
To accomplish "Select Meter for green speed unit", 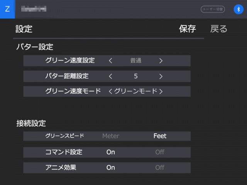I will tap(111, 136).
